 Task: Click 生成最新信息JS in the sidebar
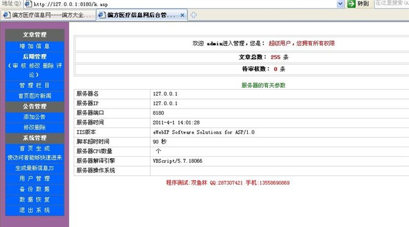coord(35,168)
